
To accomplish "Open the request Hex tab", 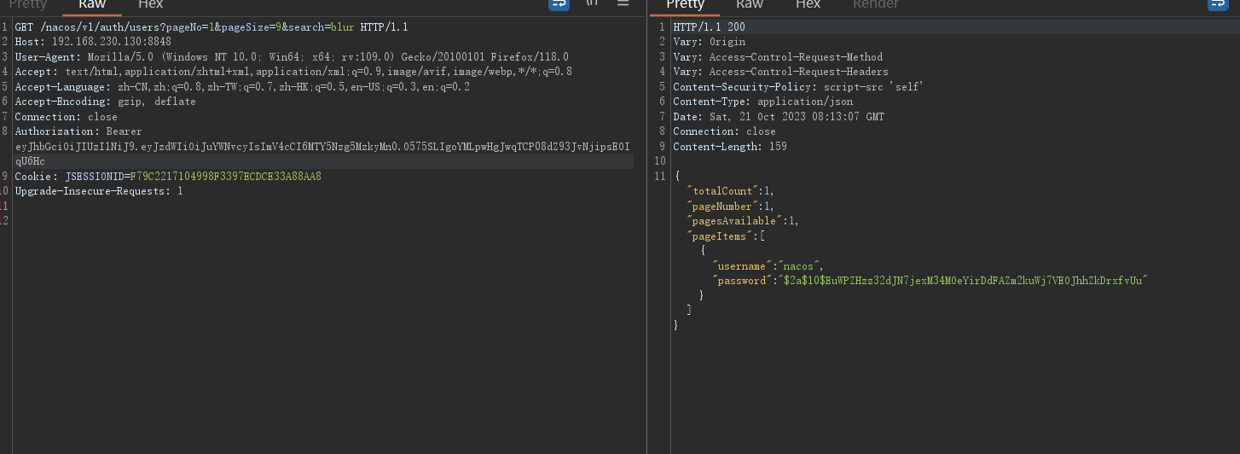I will point(150,4).
